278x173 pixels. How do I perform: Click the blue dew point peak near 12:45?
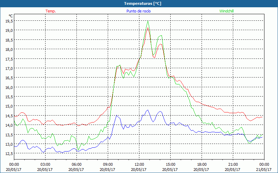click(x=147, y=110)
